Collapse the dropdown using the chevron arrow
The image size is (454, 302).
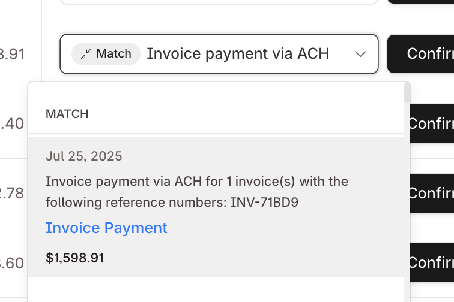pyautogui.click(x=360, y=54)
